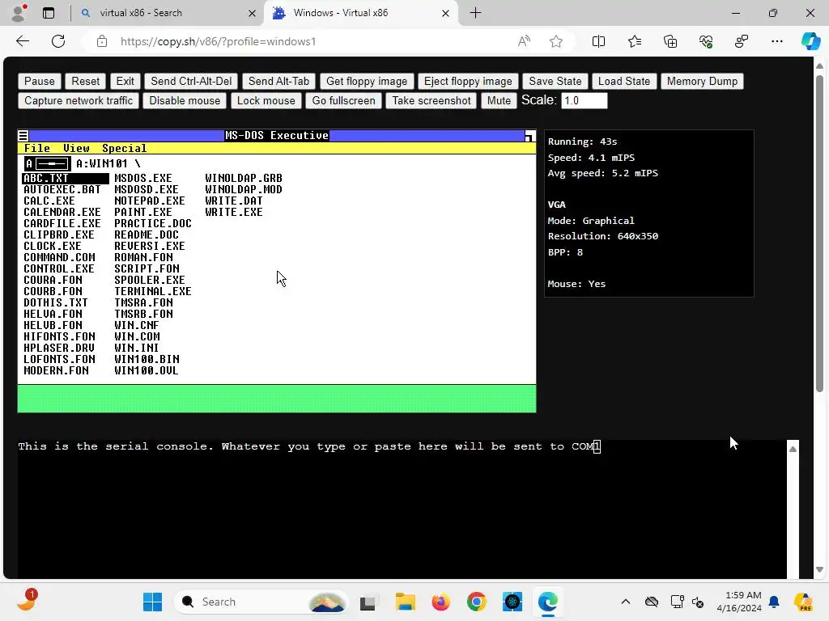Click the Reset button
This screenshot has width=829, height=621.
pos(85,82)
